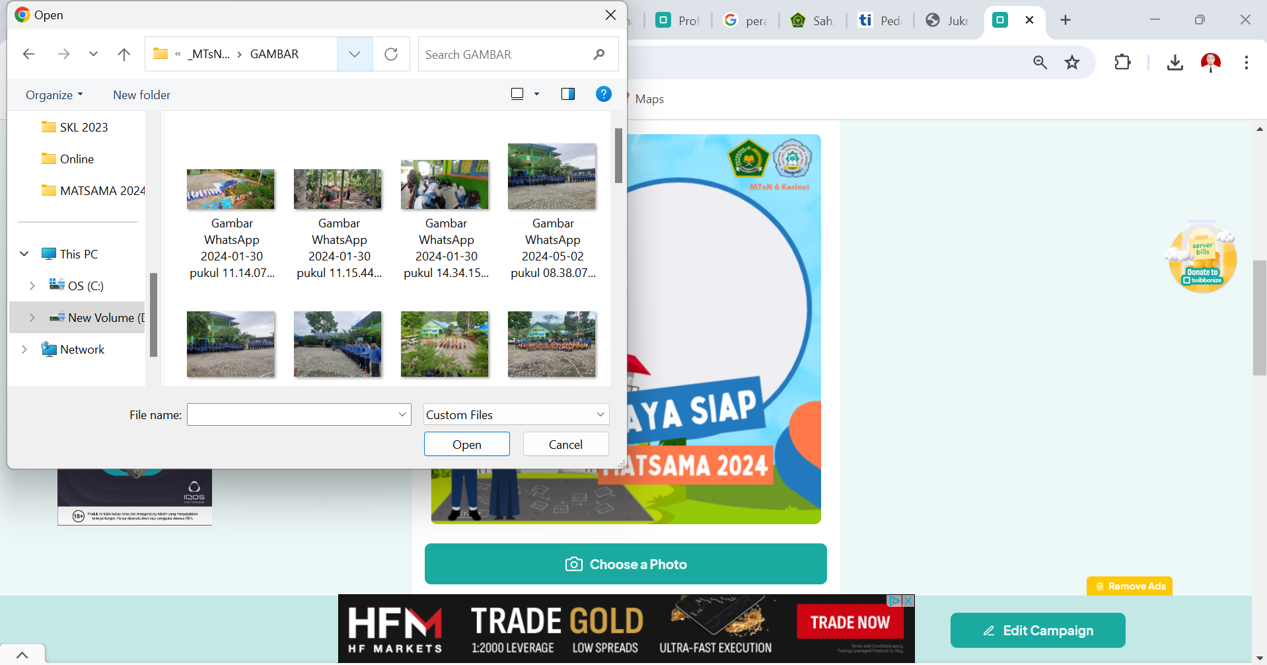The width and height of the screenshot is (1267, 665).
Task: Collapse the This PC tree node
Action: (24, 254)
